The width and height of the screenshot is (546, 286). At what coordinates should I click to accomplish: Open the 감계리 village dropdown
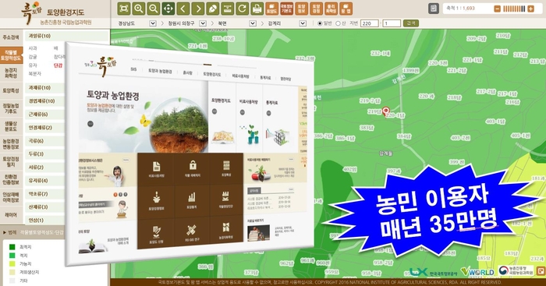pos(303,23)
